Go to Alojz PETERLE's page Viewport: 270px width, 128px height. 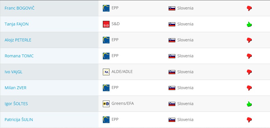click(18, 40)
